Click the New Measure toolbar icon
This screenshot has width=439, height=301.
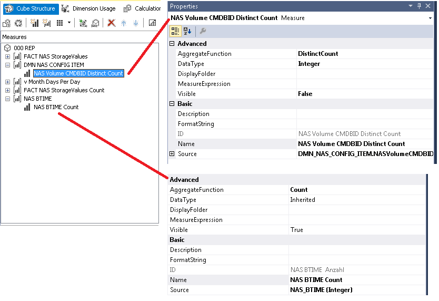coord(34,23)
